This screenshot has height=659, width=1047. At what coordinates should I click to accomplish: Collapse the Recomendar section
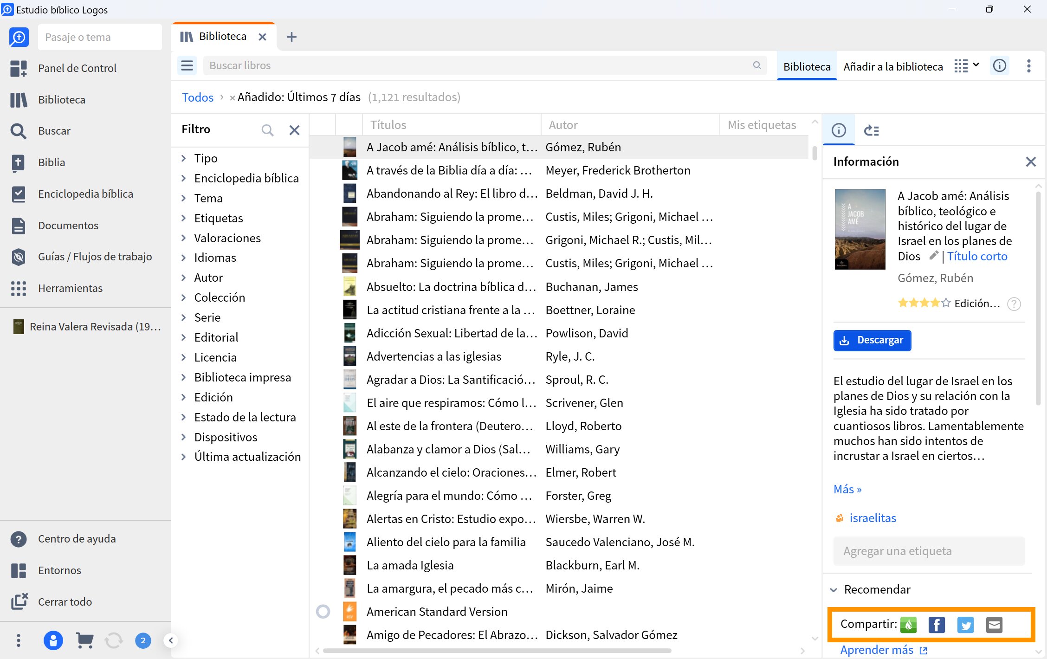pos(834,590)
